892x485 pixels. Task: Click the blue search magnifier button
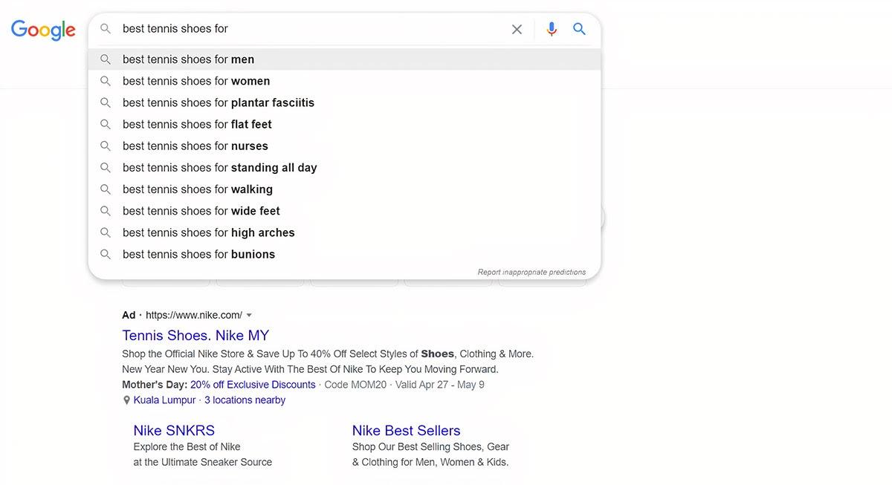click(x=580, y=29)
